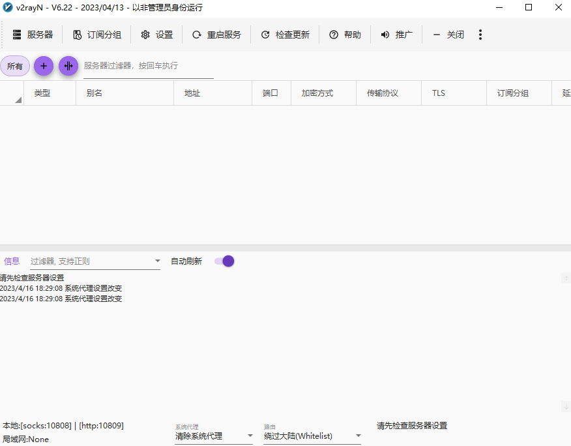Click the 推广 promotion icon

pyautogui.click(x=385, y=35)
